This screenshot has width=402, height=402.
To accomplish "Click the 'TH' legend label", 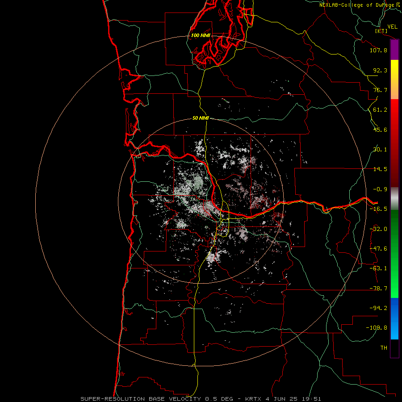I will [x=384, y=348].
